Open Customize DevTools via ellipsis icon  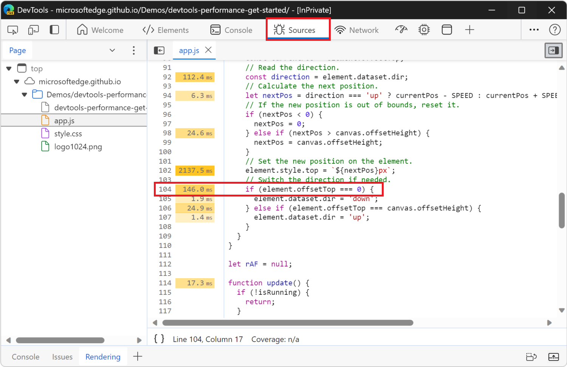534,29
